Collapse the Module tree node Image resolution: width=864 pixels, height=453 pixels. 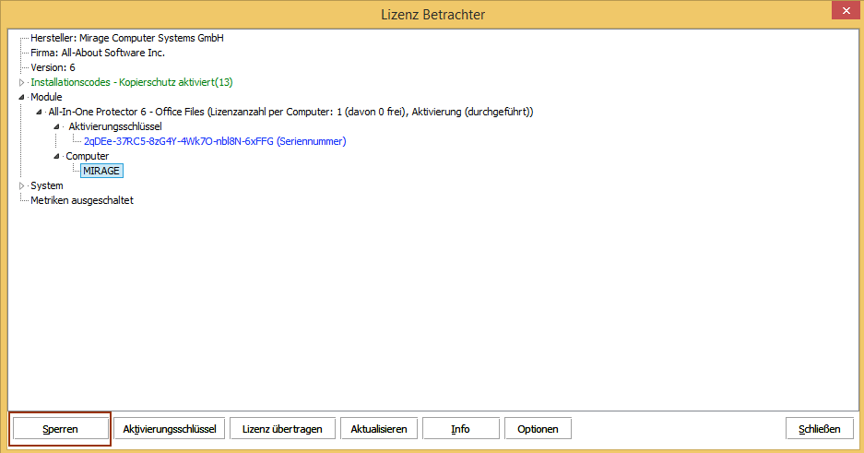tap(21, 98)
